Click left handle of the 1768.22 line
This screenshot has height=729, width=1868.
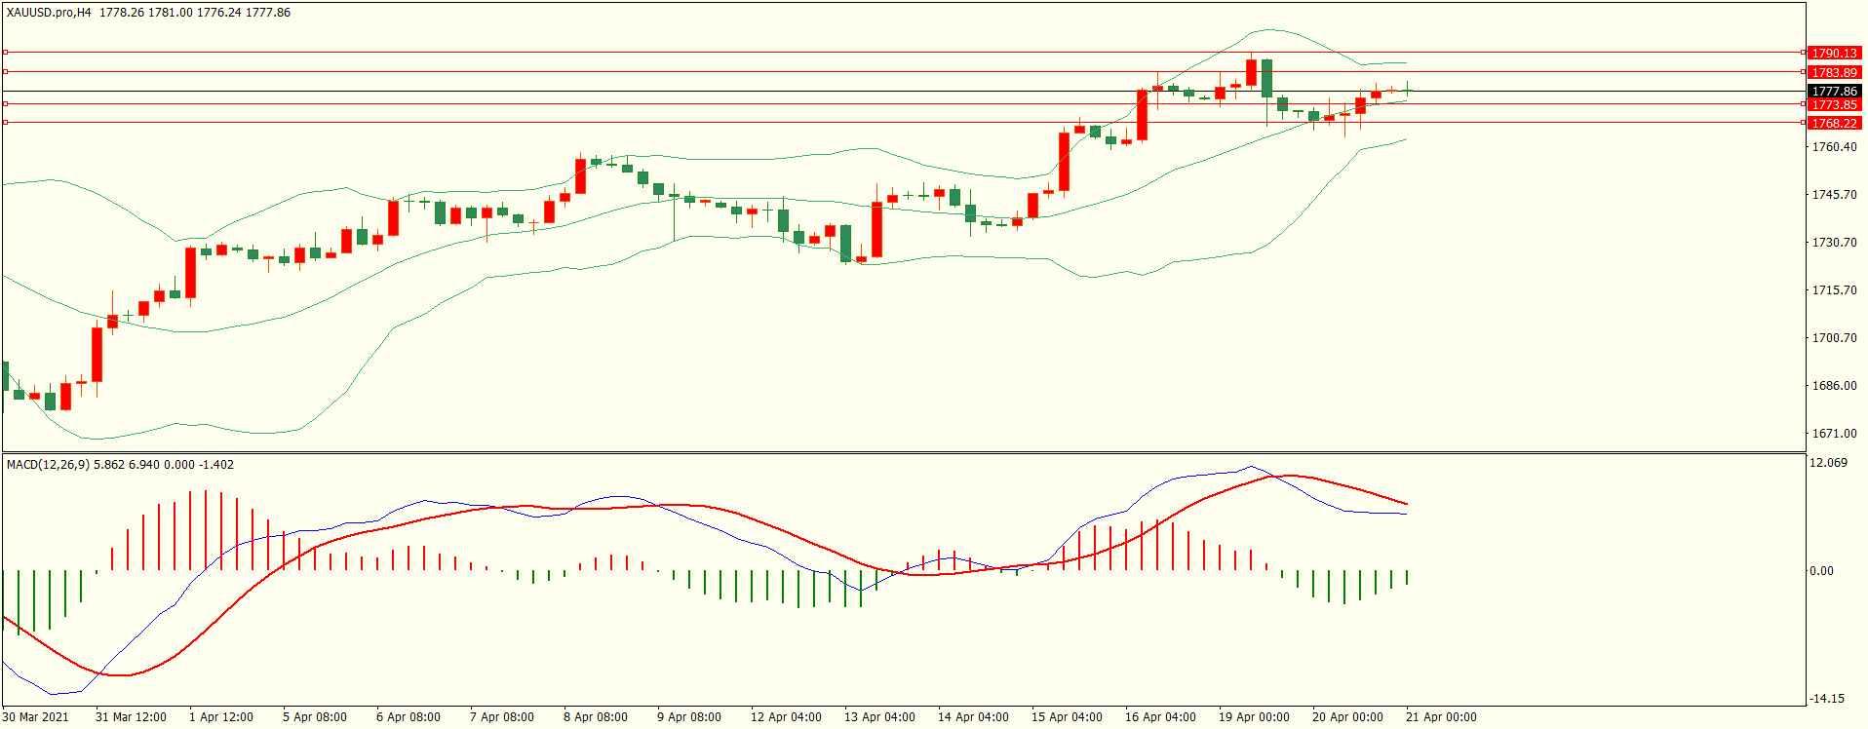pyautogui.click(x=5, y=123)
